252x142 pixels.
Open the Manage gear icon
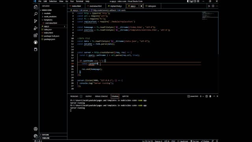(36, 136)
